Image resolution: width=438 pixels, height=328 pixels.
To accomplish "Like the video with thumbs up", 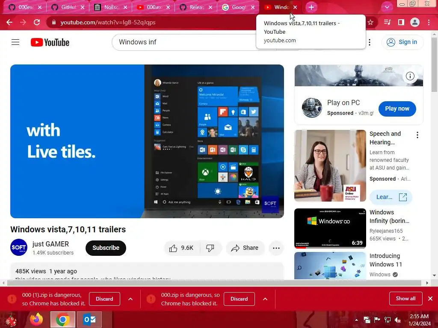I will pos(181,248).
